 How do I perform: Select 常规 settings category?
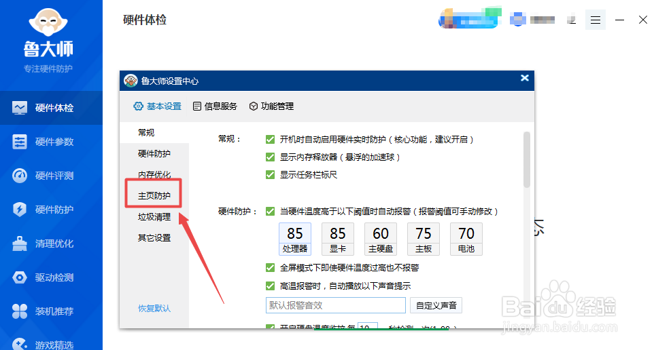pyautogui.click(x=154, y=132)
